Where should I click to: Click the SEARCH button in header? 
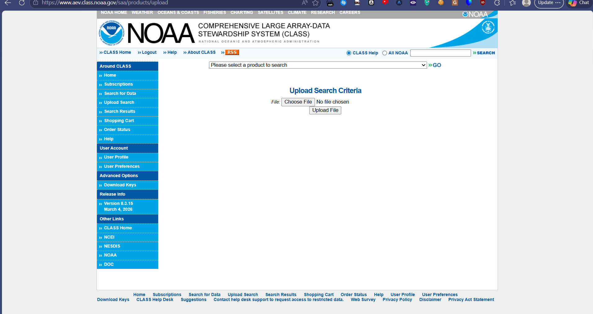coord(484,53)
